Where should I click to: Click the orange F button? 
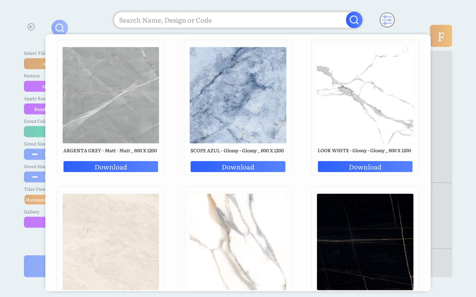[441, 36]
